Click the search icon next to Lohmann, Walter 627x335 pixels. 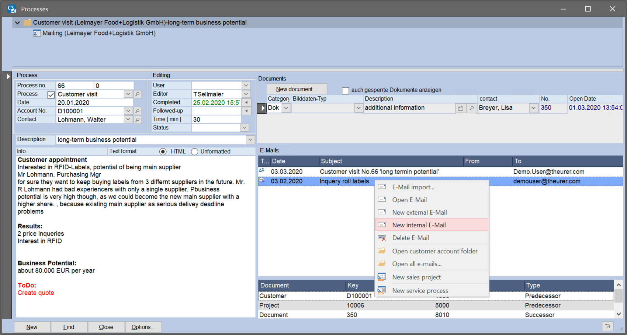pos(138,120)
